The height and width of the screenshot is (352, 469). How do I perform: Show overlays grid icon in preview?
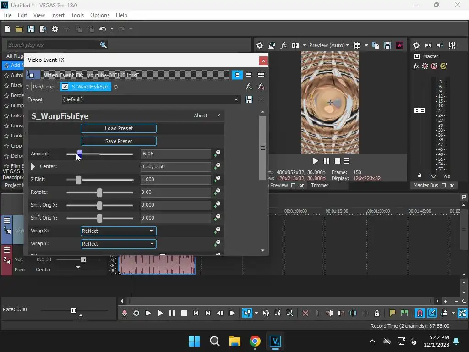pyautogui.click(x=356, y=45)
